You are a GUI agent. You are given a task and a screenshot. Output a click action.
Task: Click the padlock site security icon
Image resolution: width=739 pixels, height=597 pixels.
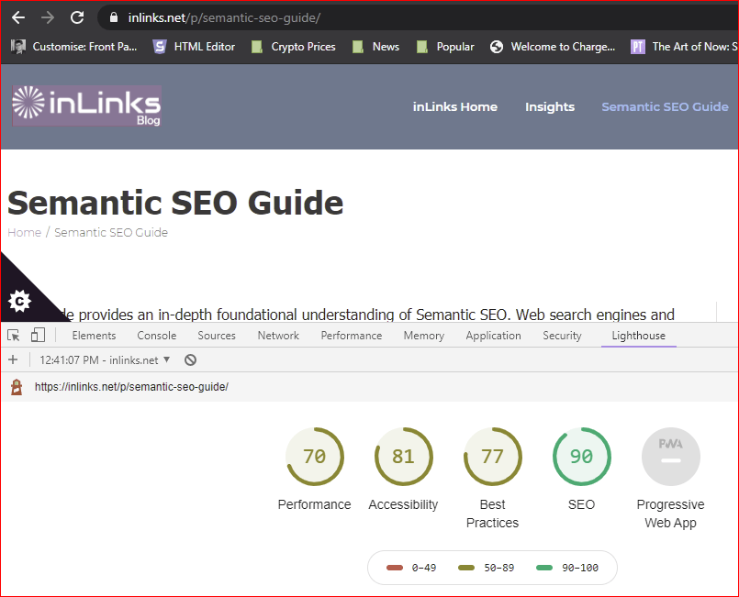pos(113,18)
